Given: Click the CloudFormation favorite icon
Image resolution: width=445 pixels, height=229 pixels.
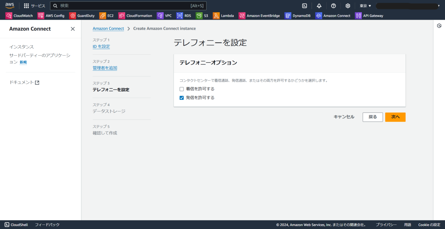Looking at the screenshot, I should [122, 16].
